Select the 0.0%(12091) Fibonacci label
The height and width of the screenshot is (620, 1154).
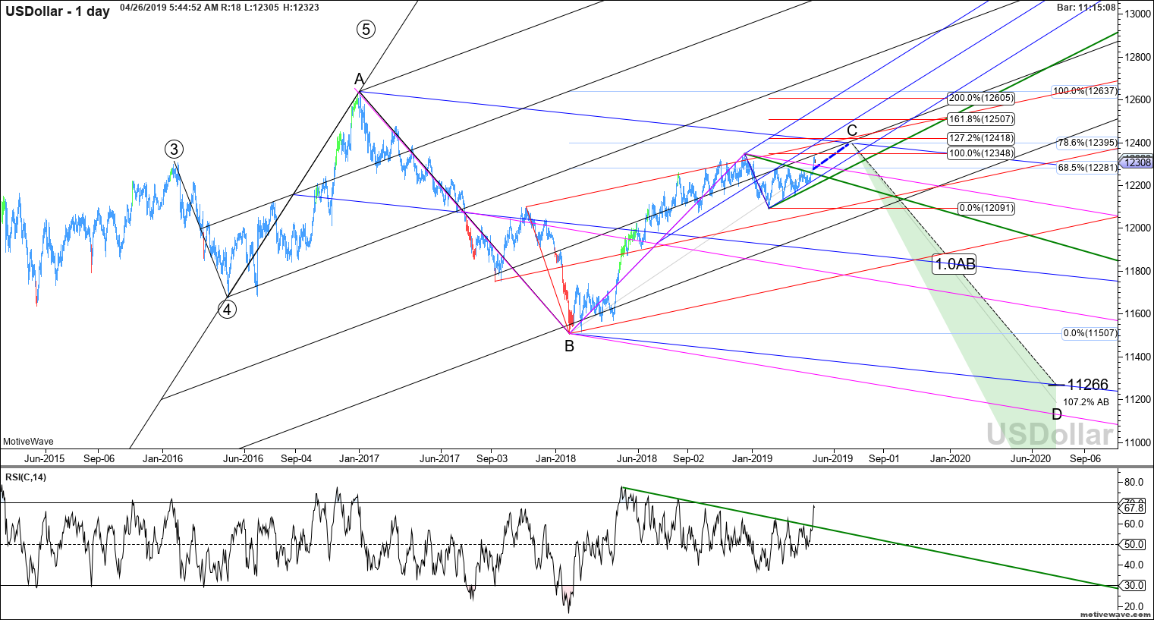[986, 208]
